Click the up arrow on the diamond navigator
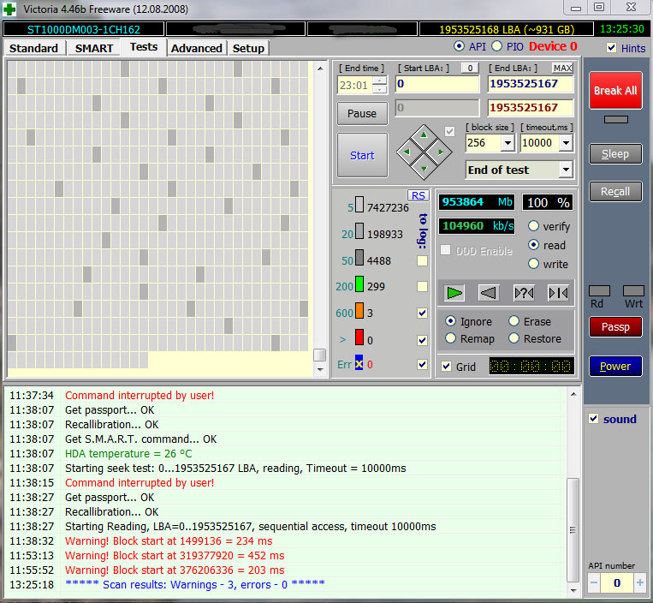This screenshot has width=653, height=603. click(x=424, y=134)
